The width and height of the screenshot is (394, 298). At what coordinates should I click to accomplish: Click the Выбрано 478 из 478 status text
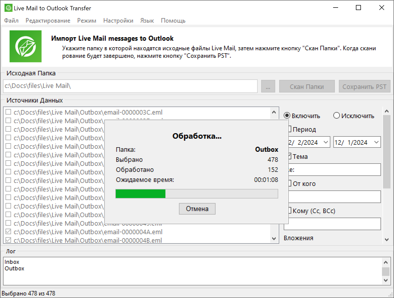click(28, 293)
